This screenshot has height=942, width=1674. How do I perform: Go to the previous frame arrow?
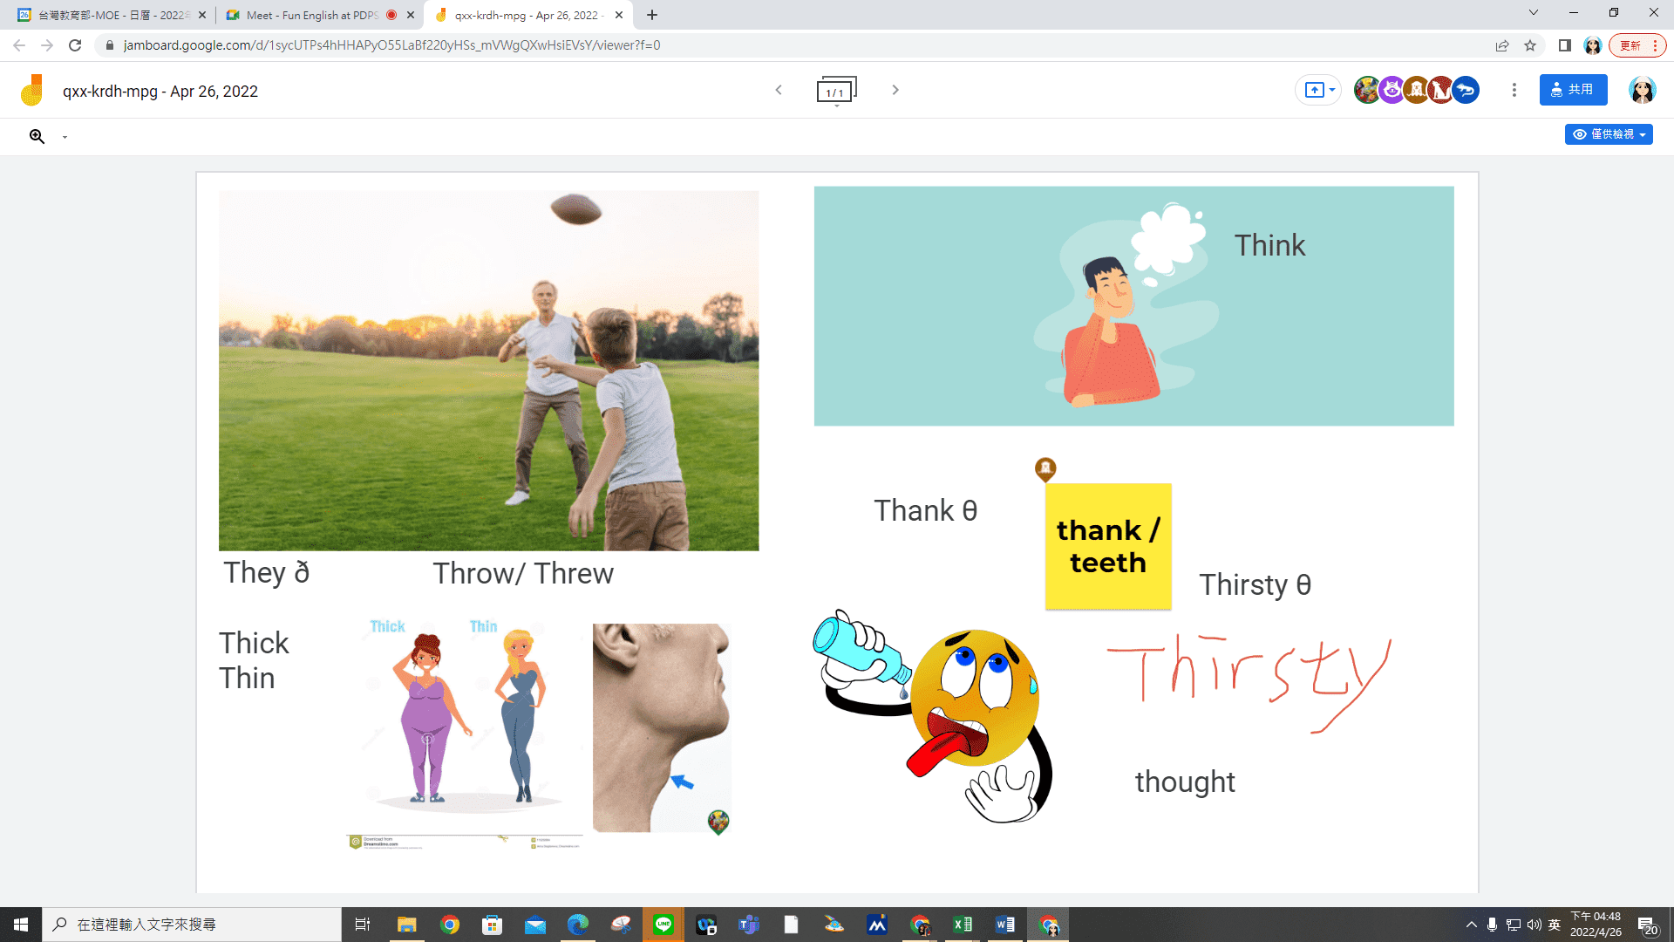[779, 90]
